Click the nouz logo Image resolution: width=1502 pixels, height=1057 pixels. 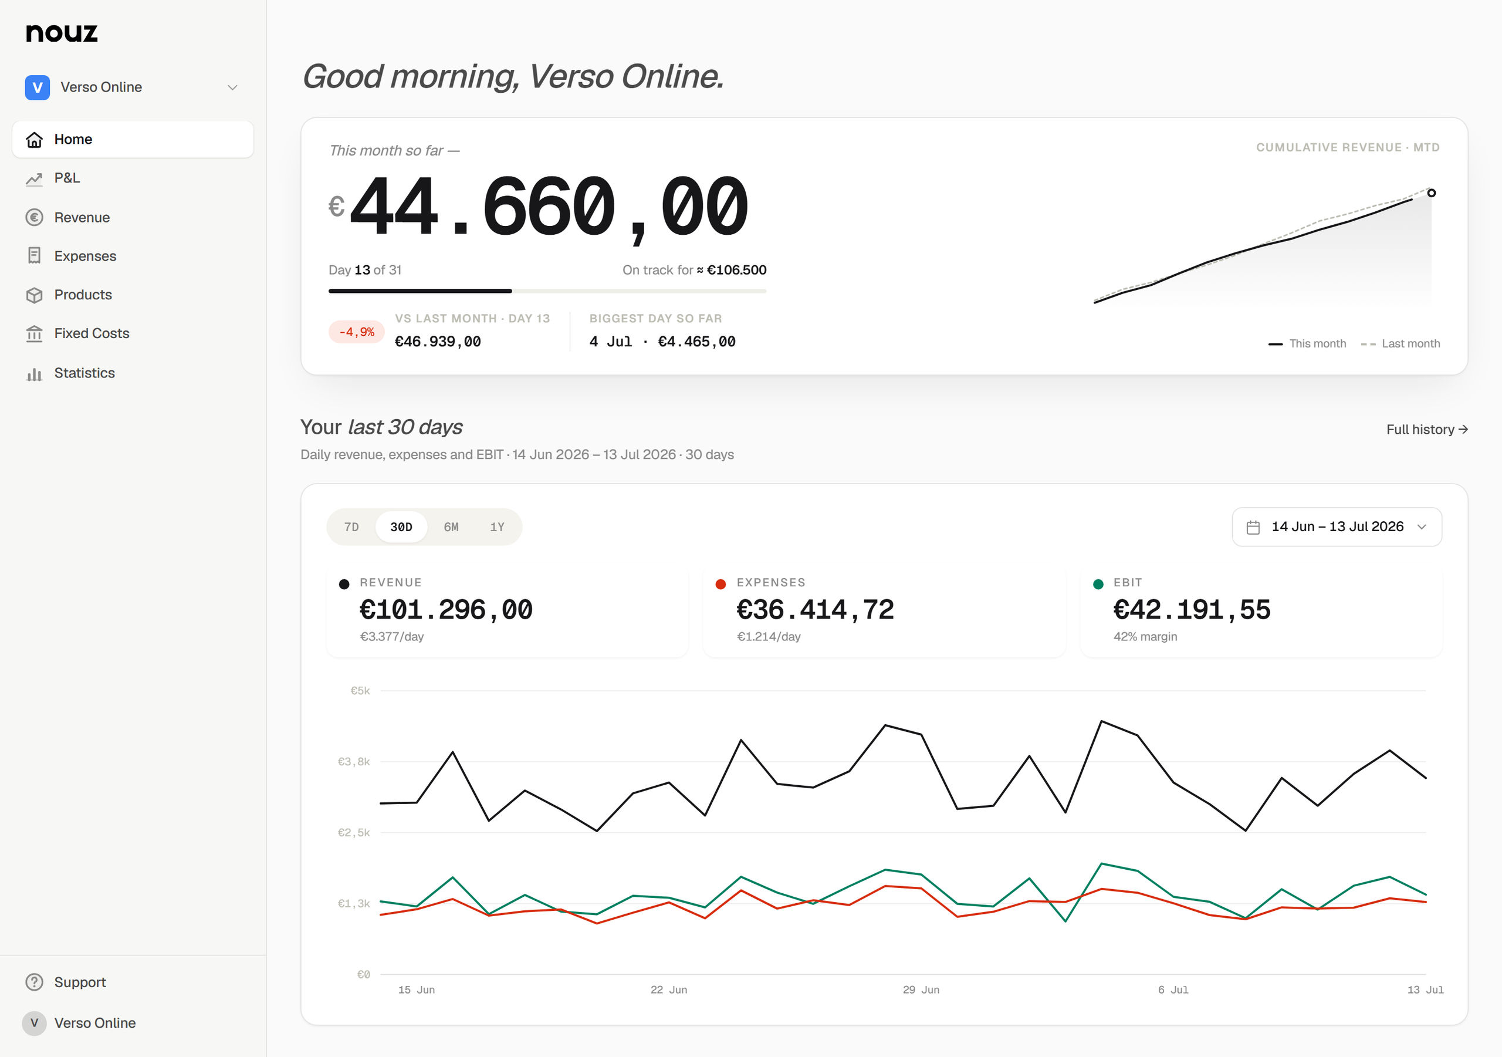click(x=62, y=33)
